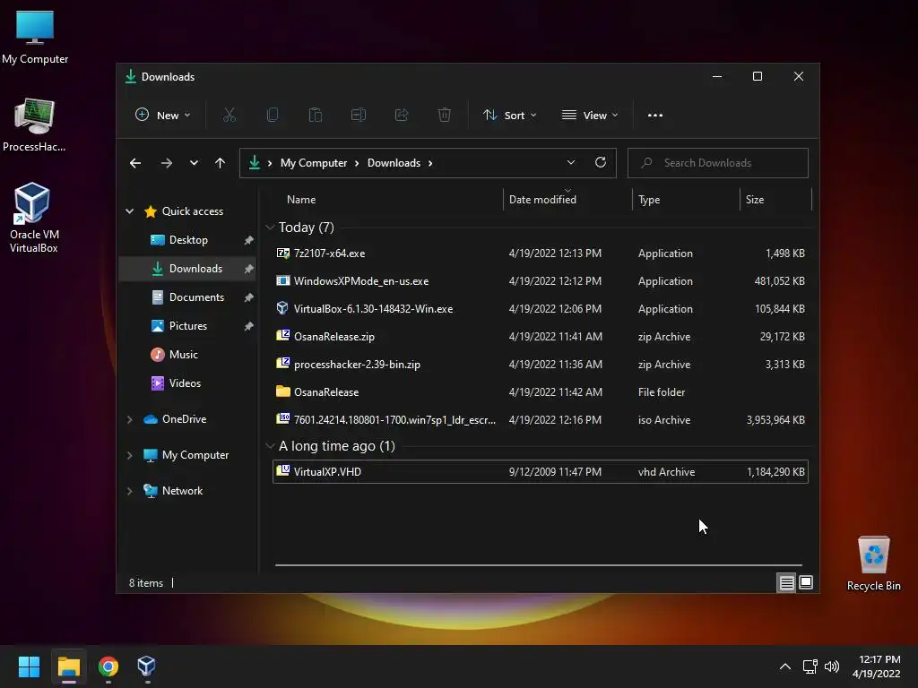Click the horizontal scrollbar in file list
Viewport: 918px width, 688px height.
(x=539, y=565)
